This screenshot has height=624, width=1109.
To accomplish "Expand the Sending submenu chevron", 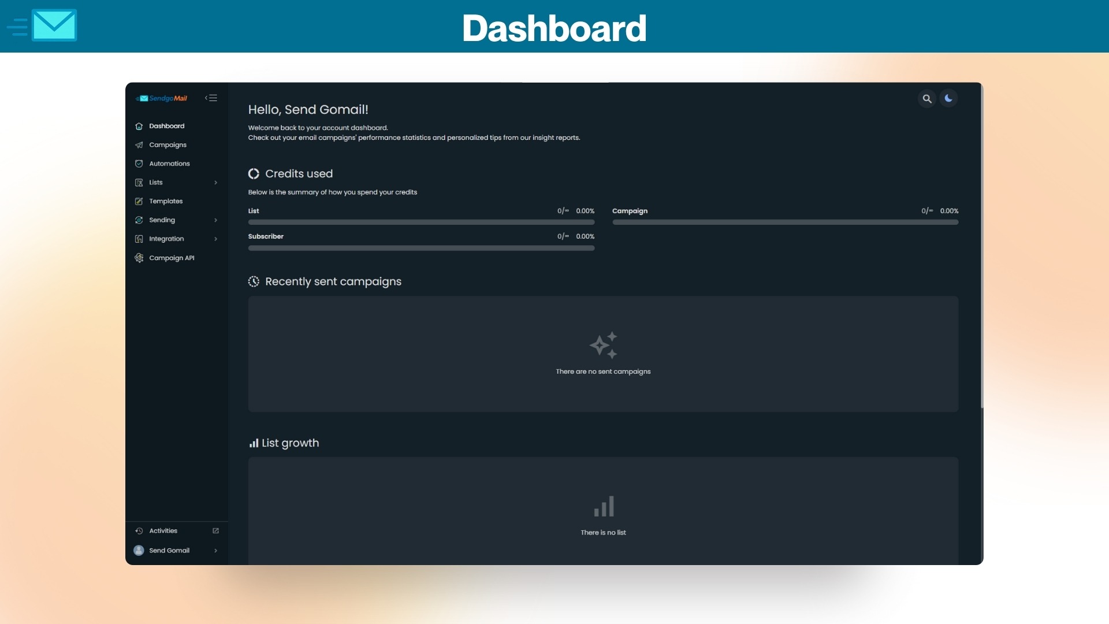I will (215, 220).
